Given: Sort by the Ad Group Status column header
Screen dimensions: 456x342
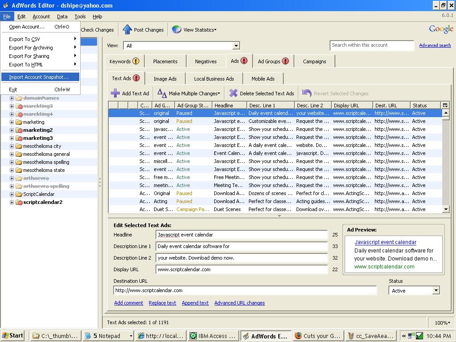Looking at the screenshot, I should click(x=193, y=105).
